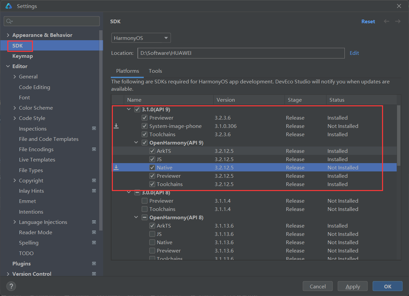This screenshot has height=296, width=409.
Task: Select SDK in the settings tree
Action: (18, 46)
